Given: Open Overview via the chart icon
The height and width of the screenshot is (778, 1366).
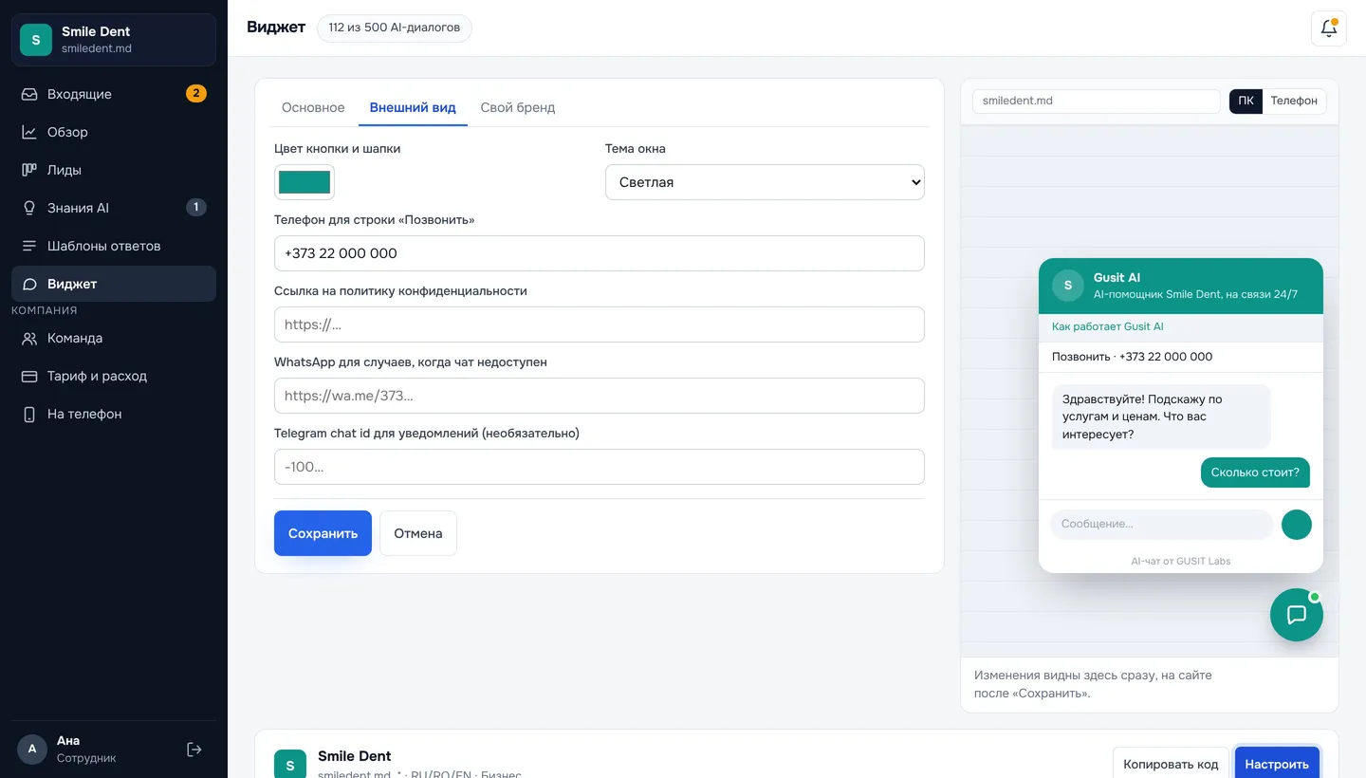Looking at the screenshot, I should pyautogui.click(x=29, y=132).
